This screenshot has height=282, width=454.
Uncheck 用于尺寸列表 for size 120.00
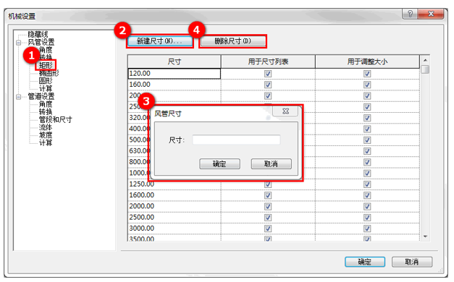click(268, 74)
